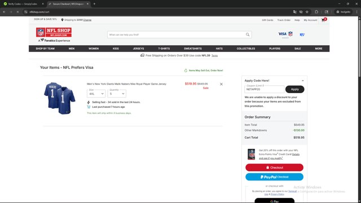Click the browser address bar

159,12
